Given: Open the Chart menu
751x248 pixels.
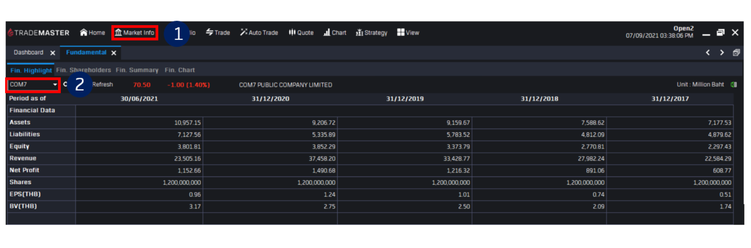Looking at the screenshot, I should coord(335,33).
